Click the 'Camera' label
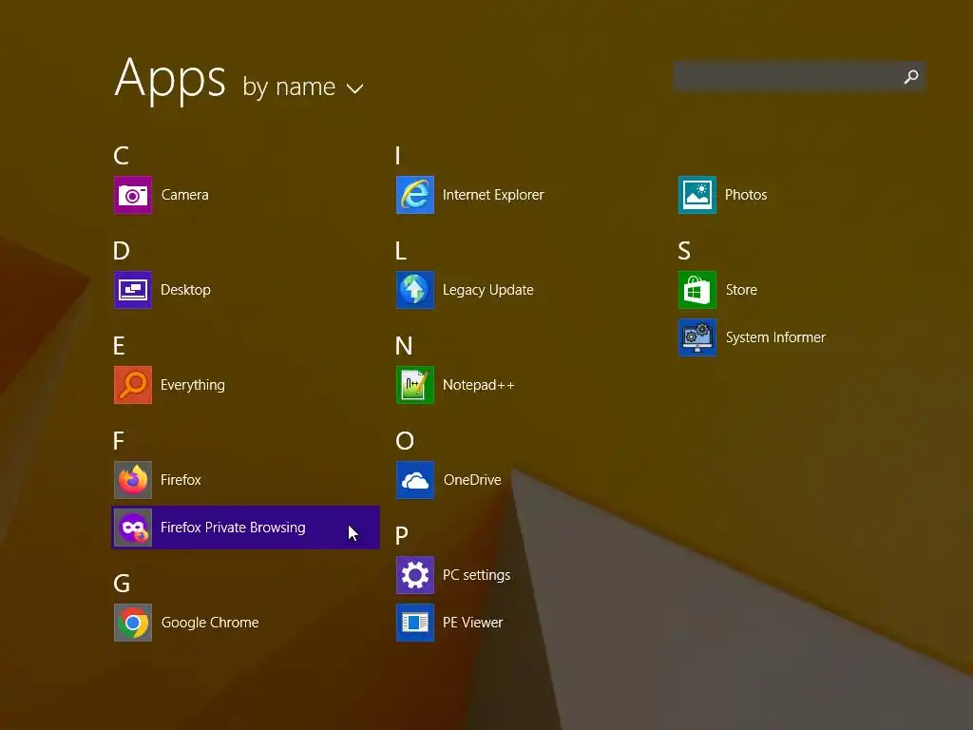 point(185,195)
